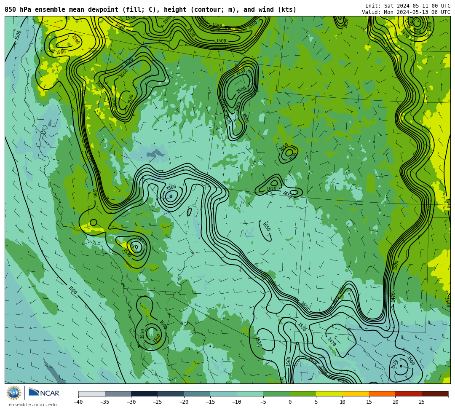This screenshot has width=455, height=410.
Task: Click the ensemble.ucar.edu text
Action: pos(32,405)
